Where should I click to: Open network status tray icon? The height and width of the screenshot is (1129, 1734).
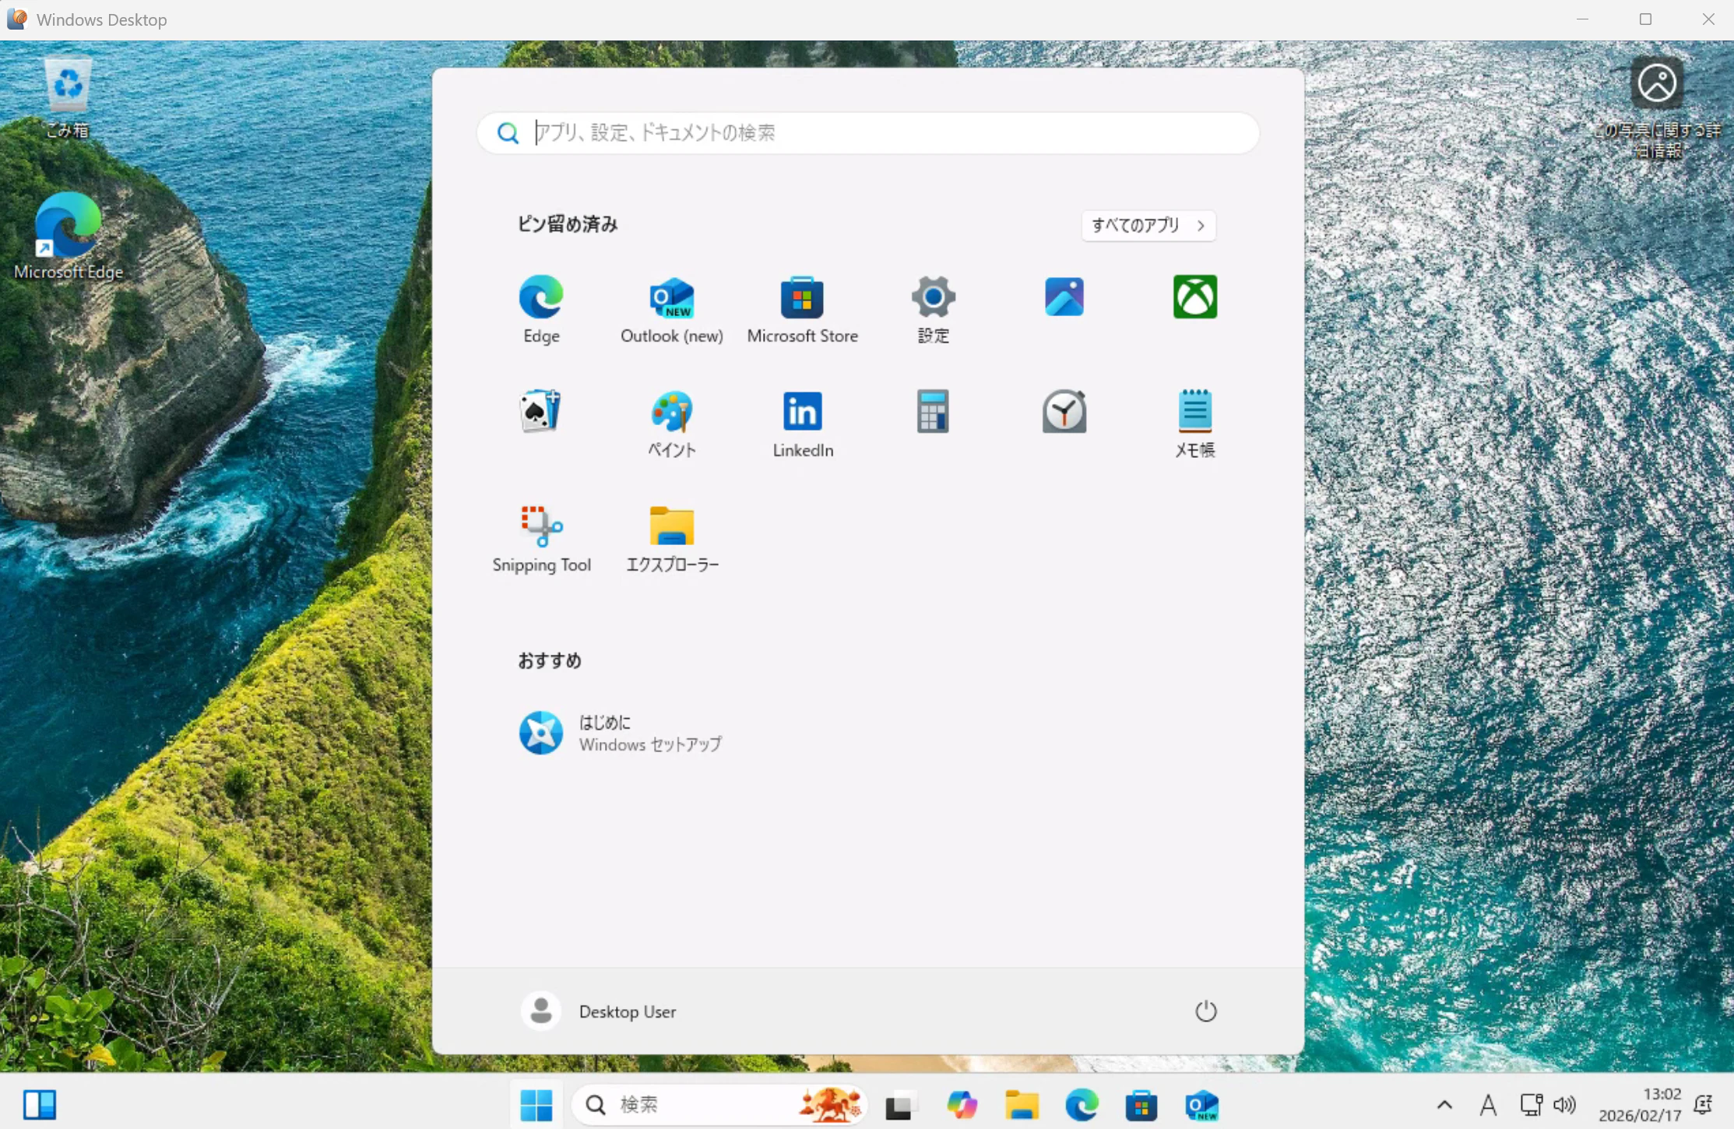coord(1531,1104)
